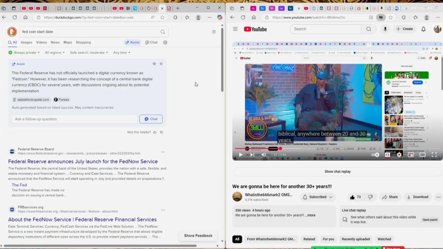The height and width of the screenshot is (249, 443).
Task: Expand the video description with ...more
Action: pyautogui.click(x=310, y=215)
